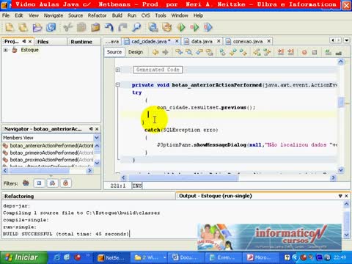
Task: Open the Tools menu
Action: [161, 15]
